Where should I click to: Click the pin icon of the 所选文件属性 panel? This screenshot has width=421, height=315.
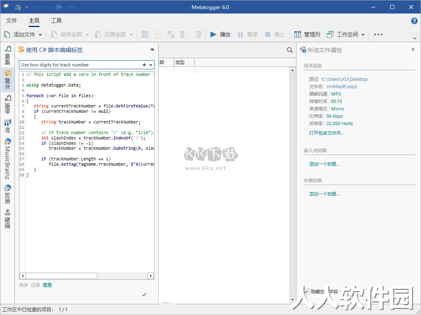(413, 49)
